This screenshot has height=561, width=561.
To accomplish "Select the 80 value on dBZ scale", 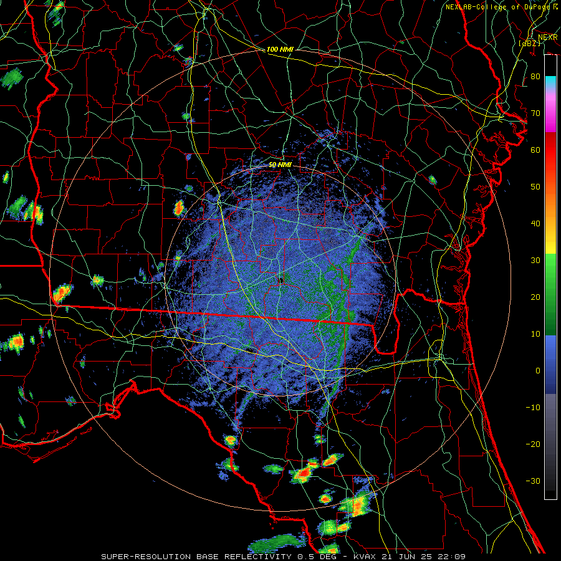I will (535, 76).
